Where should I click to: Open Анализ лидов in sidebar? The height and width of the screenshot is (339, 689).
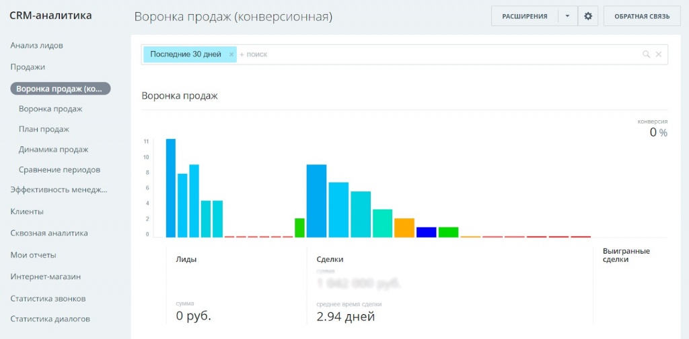37,46
